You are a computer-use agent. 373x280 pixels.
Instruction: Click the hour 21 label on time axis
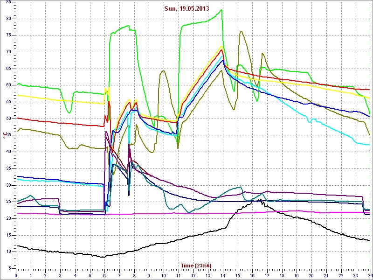tap(326, 275)
